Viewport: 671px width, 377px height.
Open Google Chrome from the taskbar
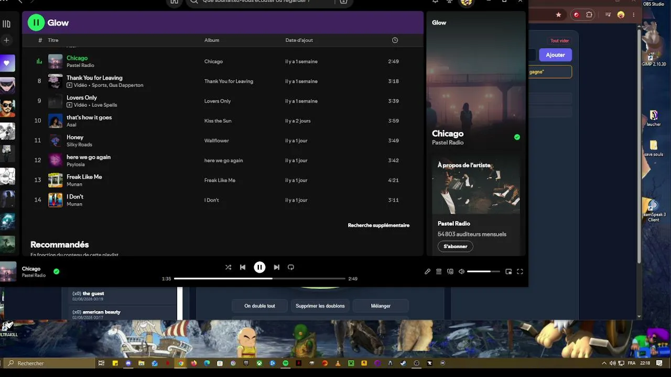coord(181,363)
